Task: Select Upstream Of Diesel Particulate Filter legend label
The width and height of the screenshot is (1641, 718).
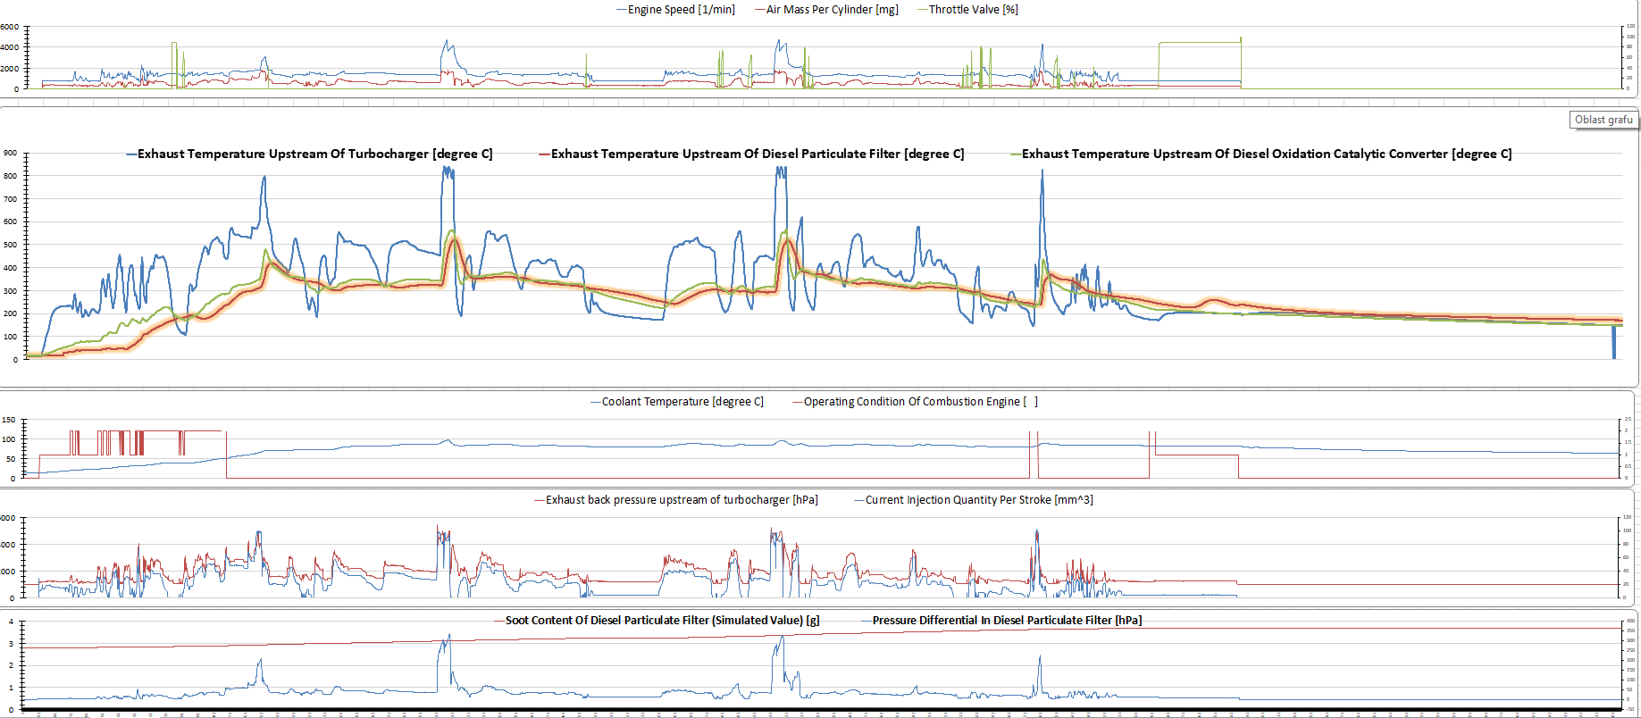Action: pyautogui.click(x=757, y=154)
